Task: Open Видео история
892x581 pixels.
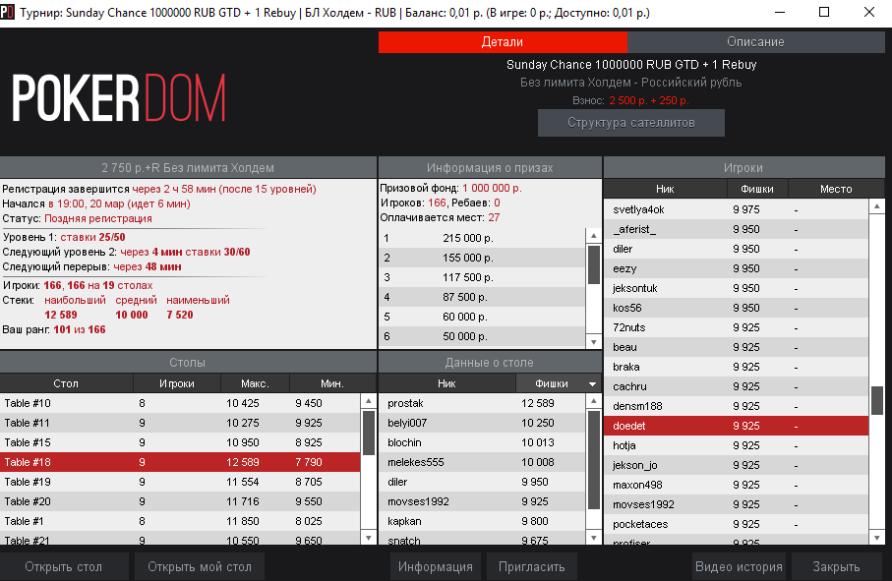Action: tap(739, 567)
